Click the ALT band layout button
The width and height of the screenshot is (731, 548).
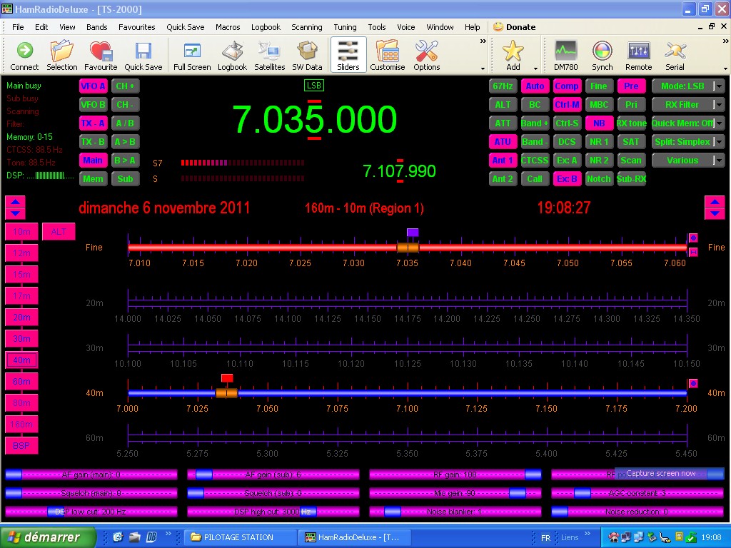[x=59, y=232]
